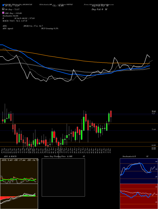Image resolution: width=158 pixels, height=209 pixels.
Task: Click the blue 20 Day legend square
Action: [x=3, y=5]
